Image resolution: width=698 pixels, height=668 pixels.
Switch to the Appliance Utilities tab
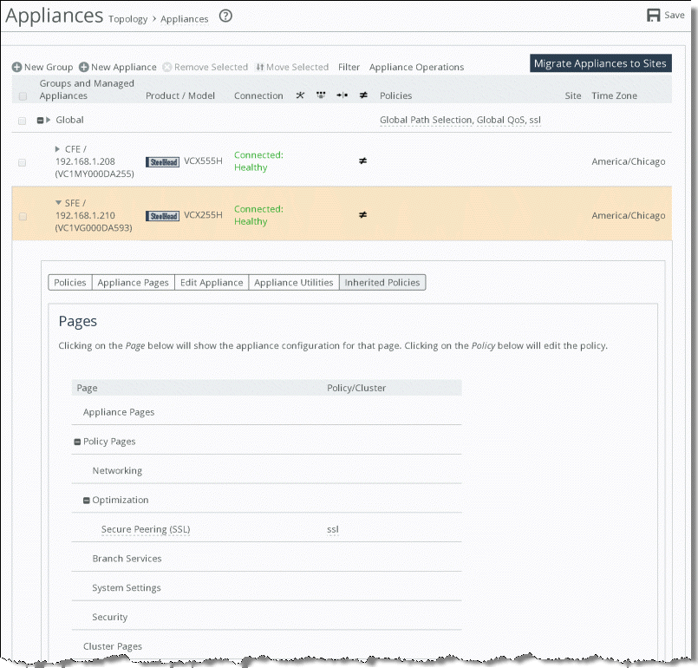pyautogui.click(x=293, y=282)
